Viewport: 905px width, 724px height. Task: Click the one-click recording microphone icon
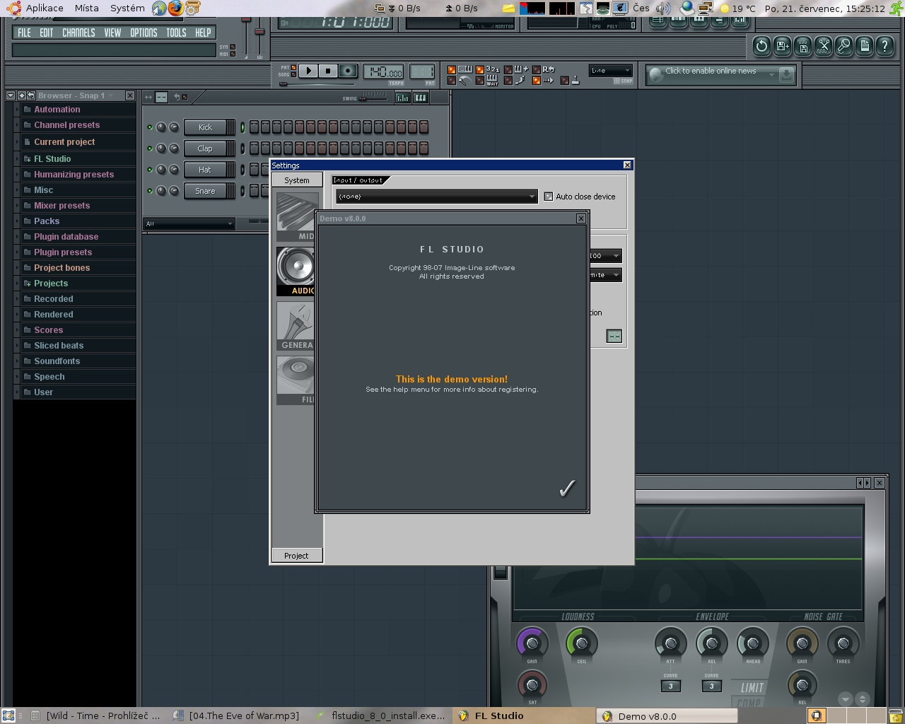844,47
